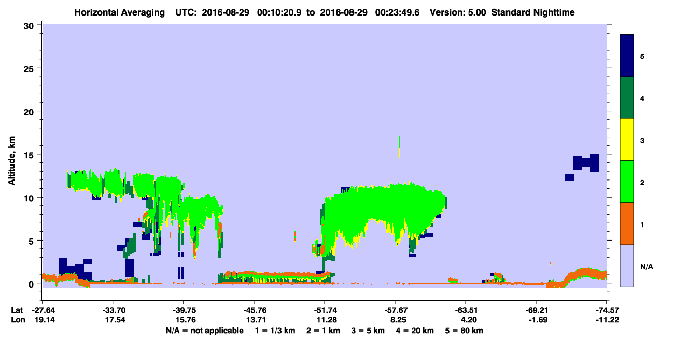Select the bright green level 2 swatch

coord(627,182)
